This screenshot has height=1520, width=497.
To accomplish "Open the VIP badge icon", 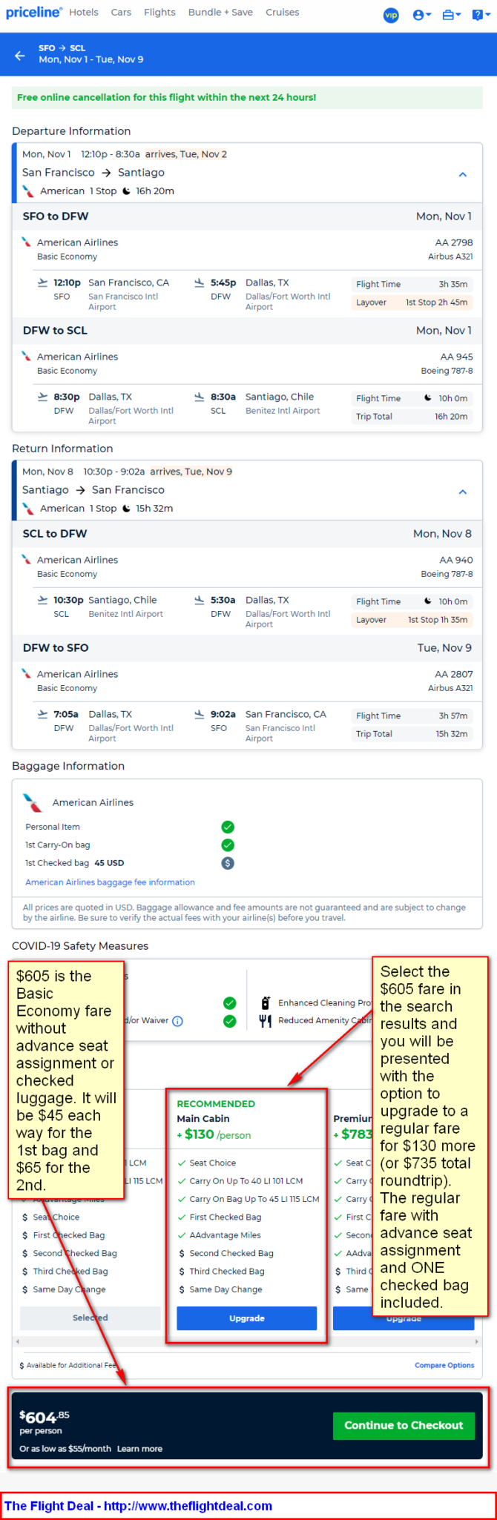I will pos(391,15).
